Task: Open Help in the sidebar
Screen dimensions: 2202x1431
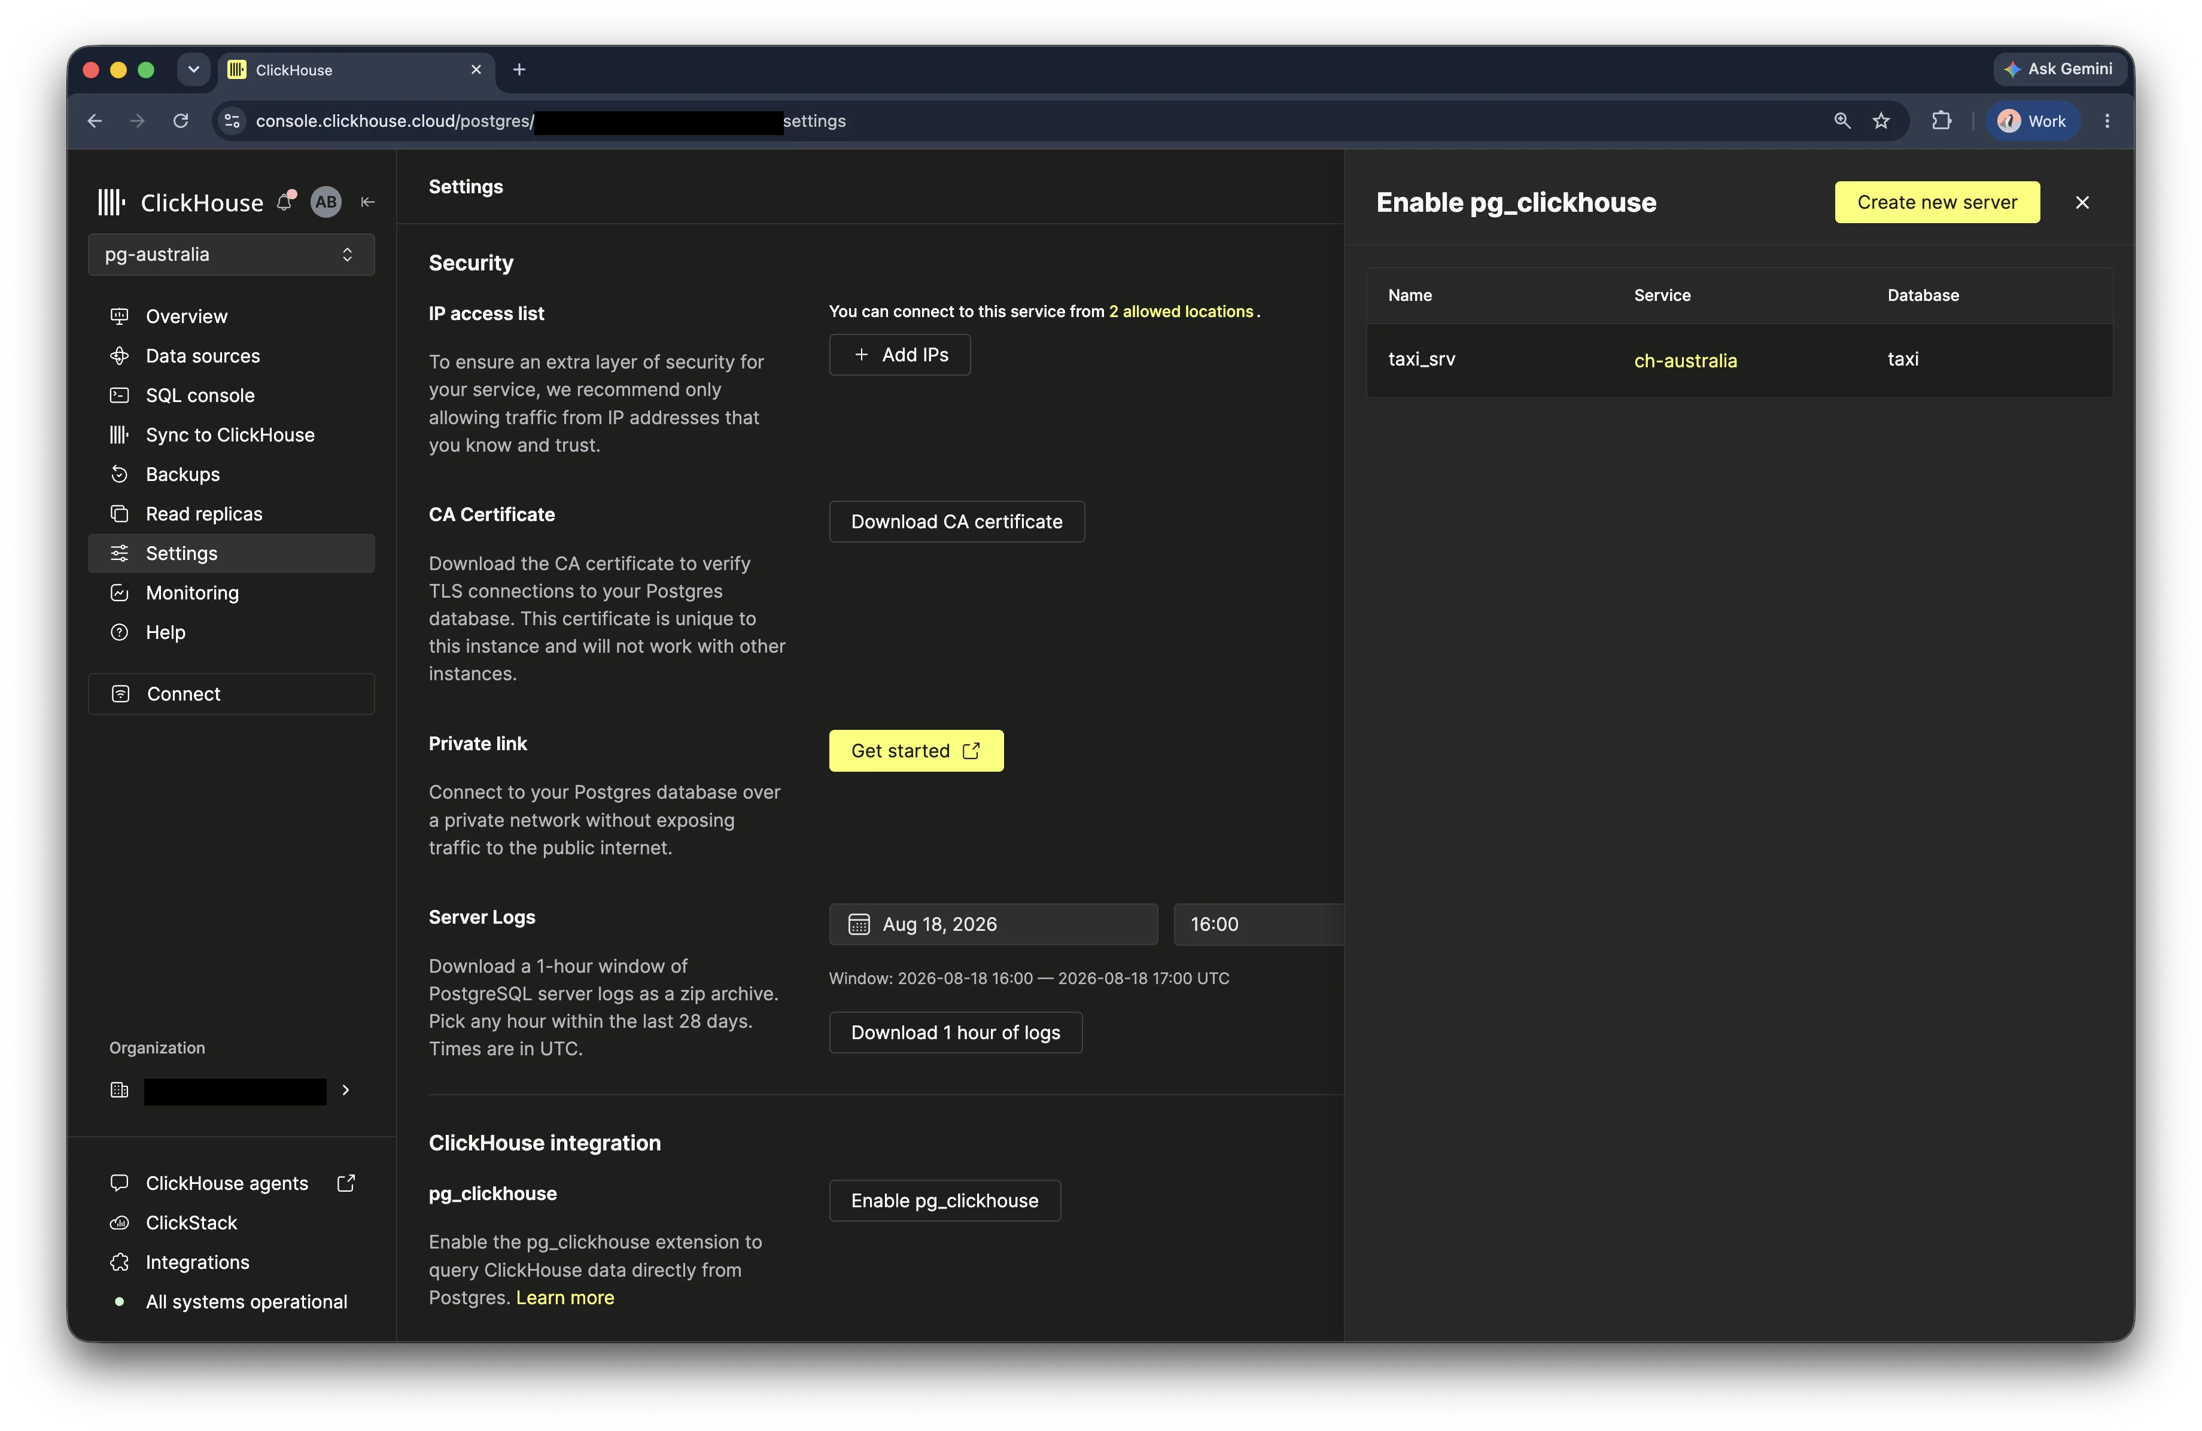Action: (x=232, y=633)
